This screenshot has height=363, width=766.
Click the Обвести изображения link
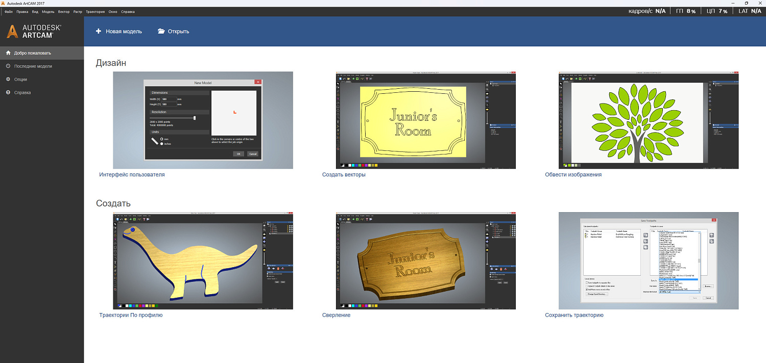pyautogui.click(x=573, y=175)
